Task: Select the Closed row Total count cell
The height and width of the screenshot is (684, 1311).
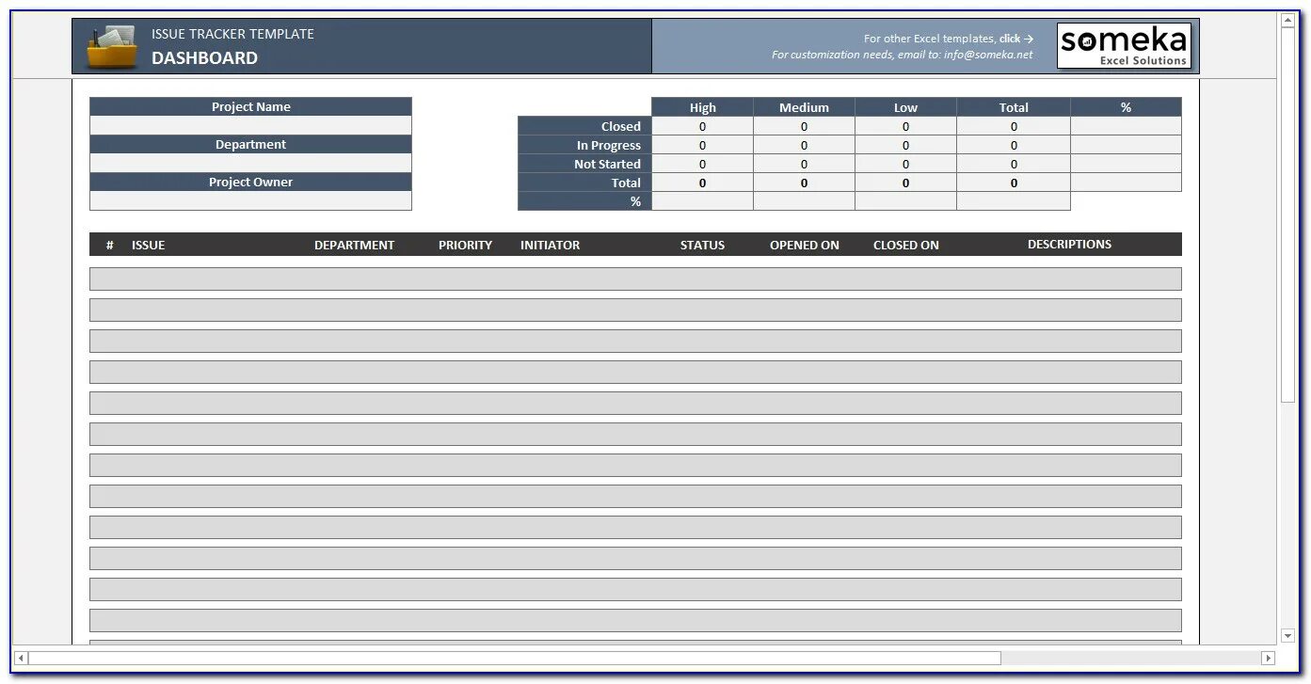Action: pos(1014,126)
